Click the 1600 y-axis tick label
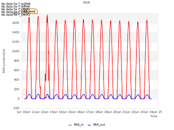The height and width of the screenshot is (130, 174). pos(16,23)
